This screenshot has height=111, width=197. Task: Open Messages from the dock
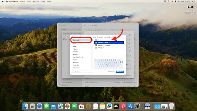tap(46, 106)
